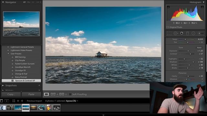Switch to Loupe view mode
The width and height of the screenshot is (207, 116).
point(46,94)
